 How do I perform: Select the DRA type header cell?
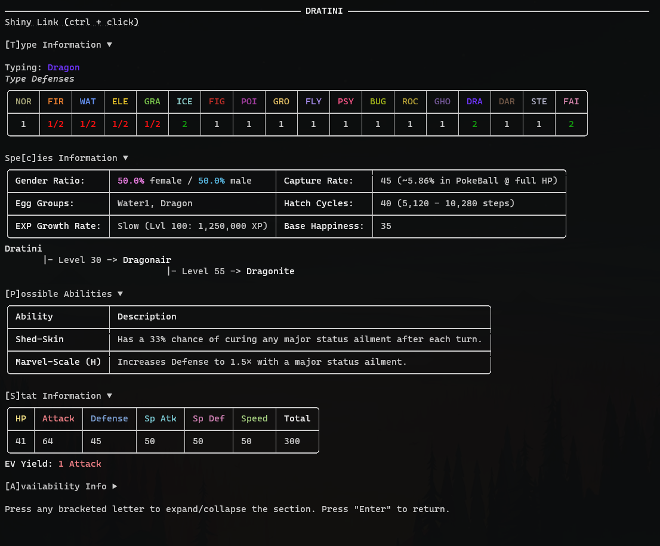tap(474, 102)
